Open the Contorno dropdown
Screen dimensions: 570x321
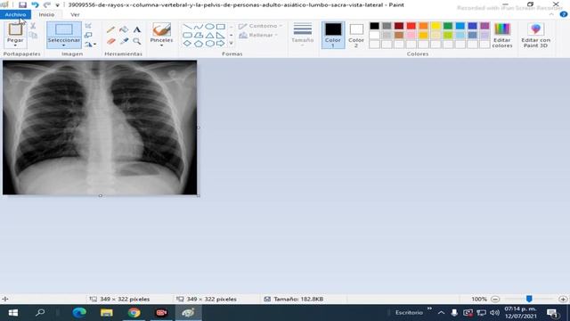tap(260, 26)
